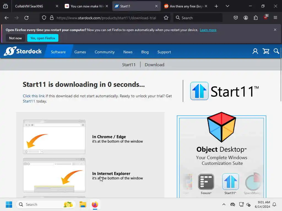Open the Learn more link
The height and width of the screenshot is (211, 282).
coord(208,30)
